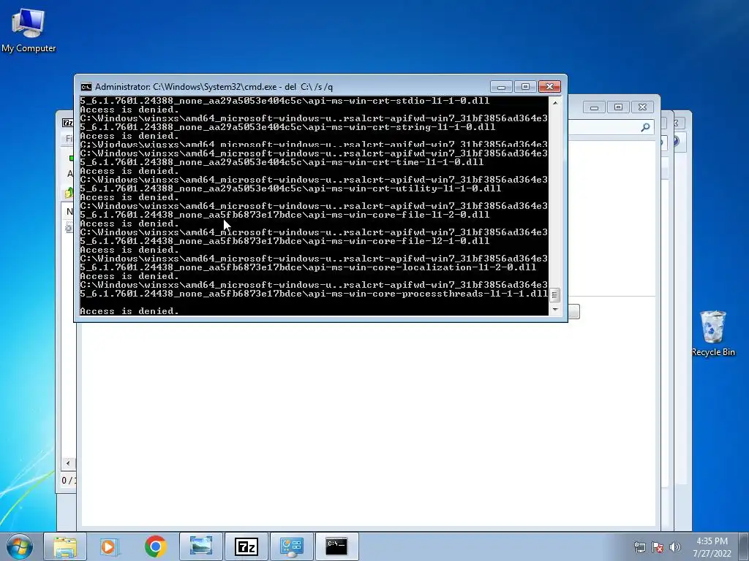Click the cmd scrollbar thumb
The height and width of the screenshot is (561, 749).
click(x=554, y=295)
